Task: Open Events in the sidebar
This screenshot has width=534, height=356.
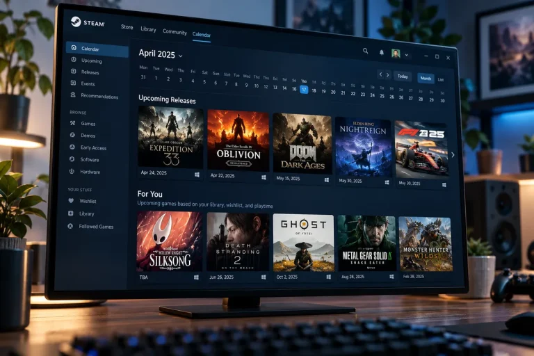Action: coord(88,84)
